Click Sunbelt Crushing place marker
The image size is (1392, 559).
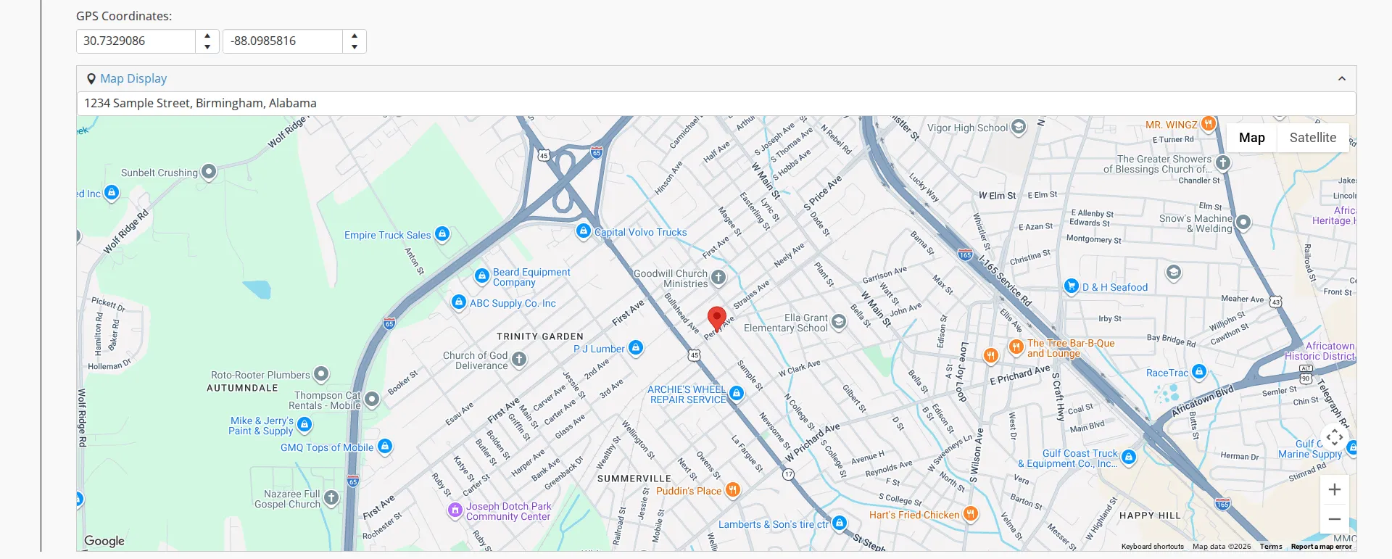(209, 172)
